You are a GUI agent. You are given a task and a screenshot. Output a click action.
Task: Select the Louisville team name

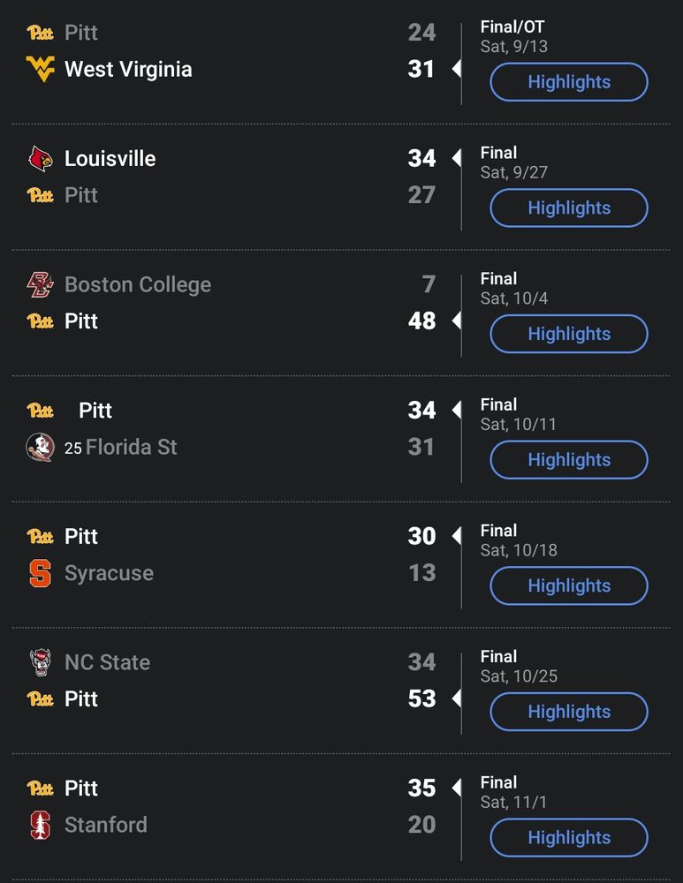coord(110,159)
